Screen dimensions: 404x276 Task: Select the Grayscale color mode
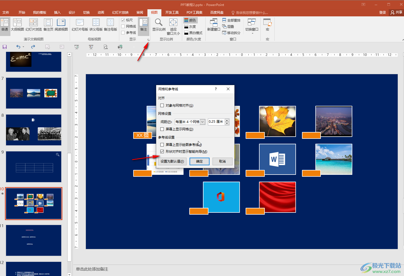click(x=190, y=27)
